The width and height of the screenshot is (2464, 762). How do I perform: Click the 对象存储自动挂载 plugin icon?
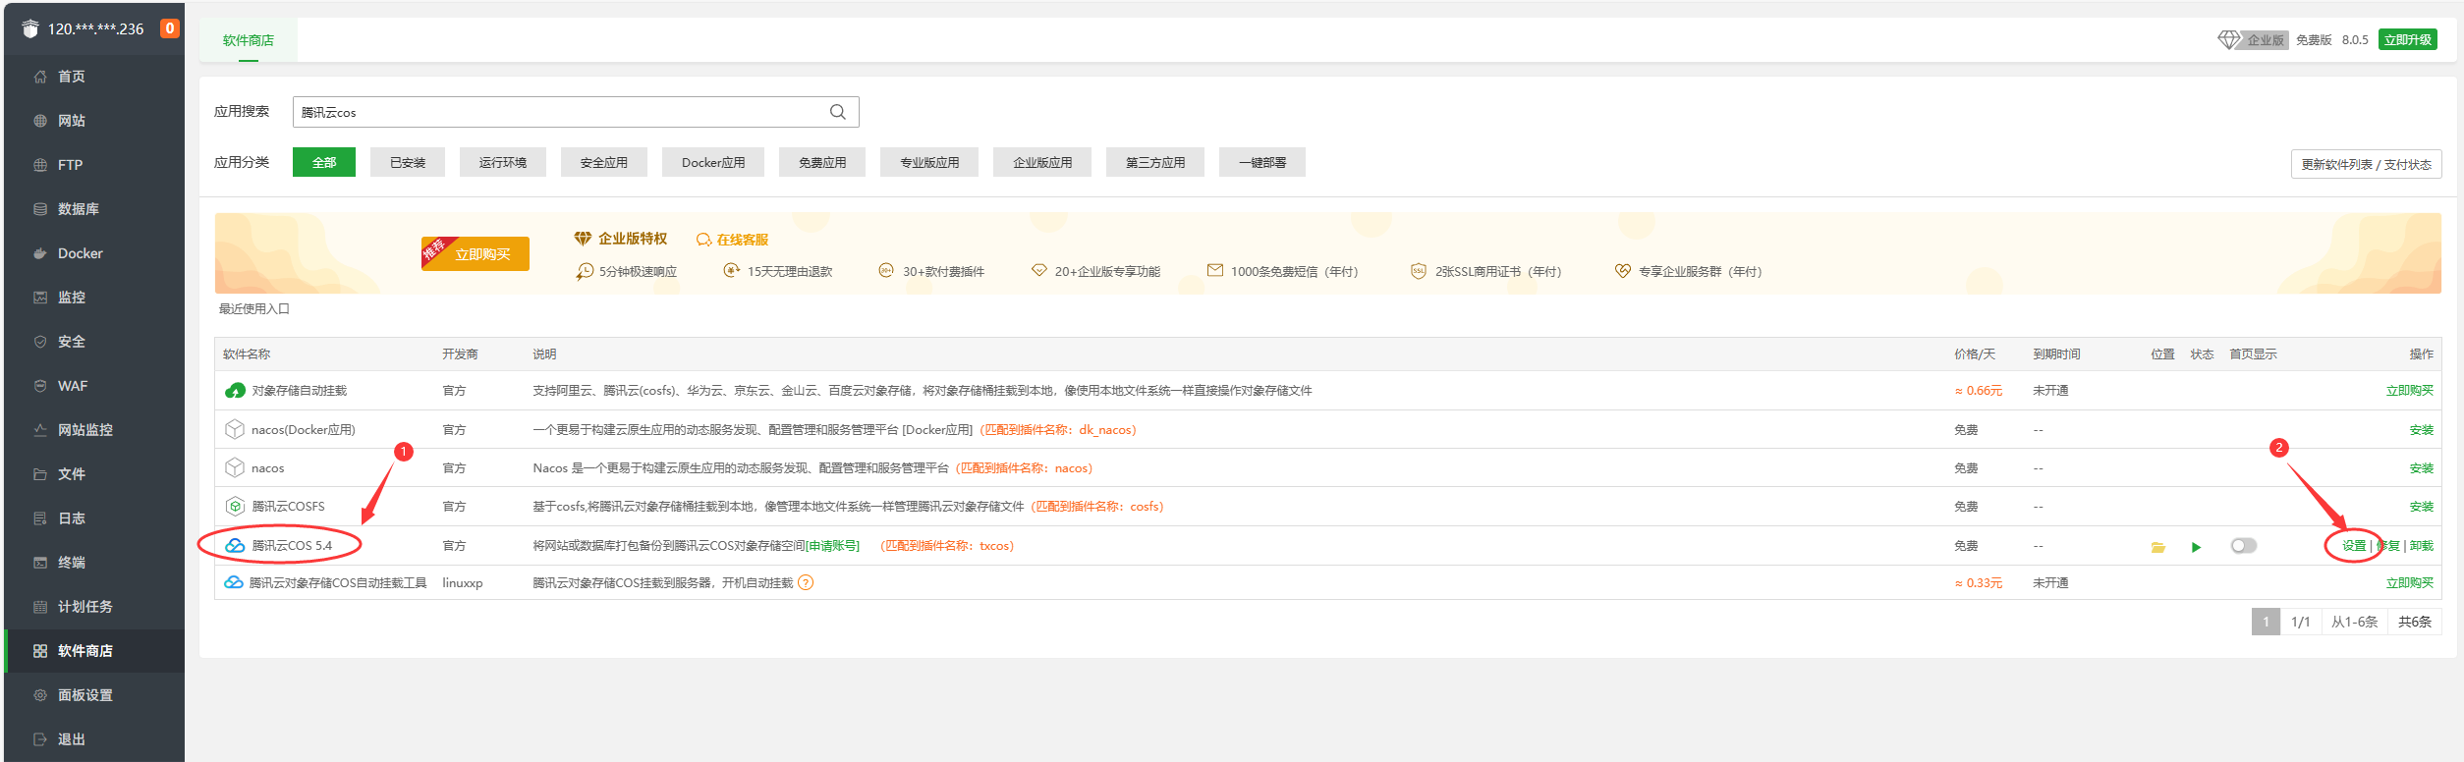(235, 391)
